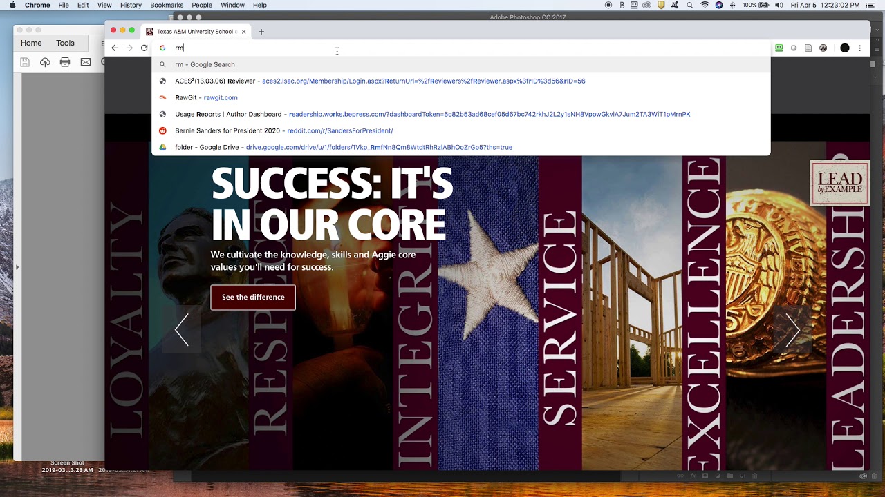The width and height of the screenshot is (885, 497).
Task: Click the green robot extension icon in Chrome
Action: [779, 48]
